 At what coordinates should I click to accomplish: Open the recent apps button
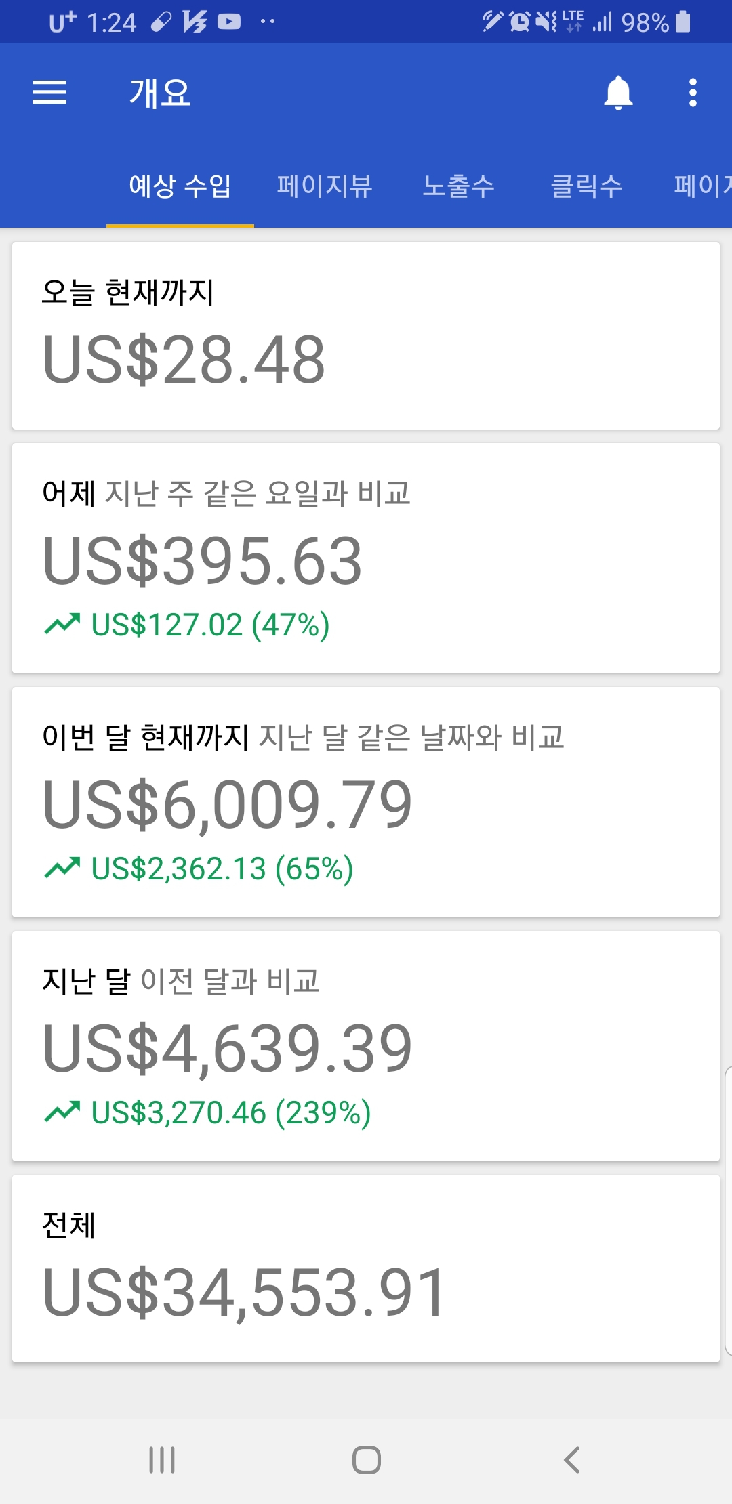(x=162, y=1459)
